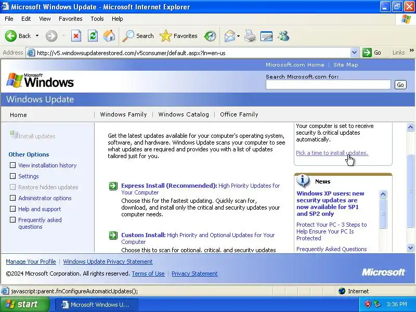416x312 pixels.
Task: Click the Site Map link
Action: [346, 64]
